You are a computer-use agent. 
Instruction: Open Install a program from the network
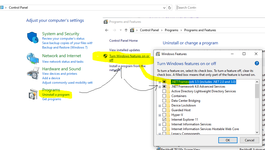coord(127,68)
